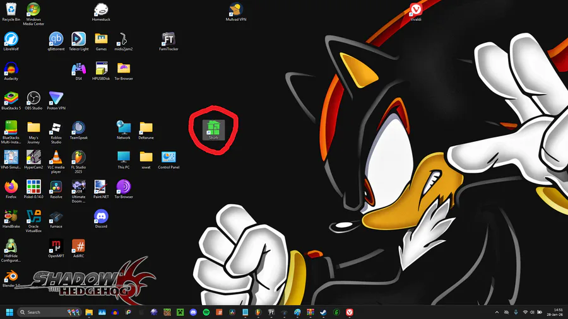
Task: Select the Ultimate Doom Builder icon
Action: 79,192
